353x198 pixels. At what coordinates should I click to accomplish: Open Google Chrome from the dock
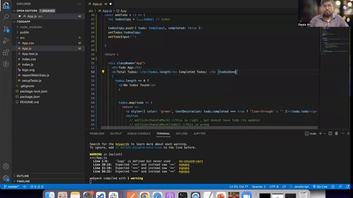pyautogui.click(x=145, y=195)
